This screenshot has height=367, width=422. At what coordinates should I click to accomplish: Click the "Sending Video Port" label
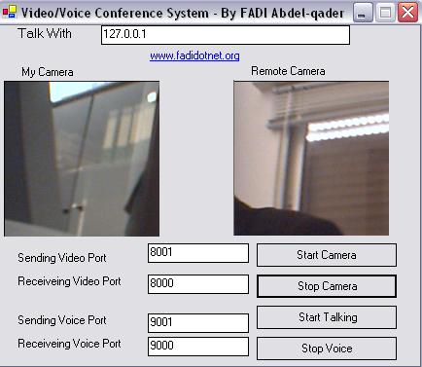point(62,258)
